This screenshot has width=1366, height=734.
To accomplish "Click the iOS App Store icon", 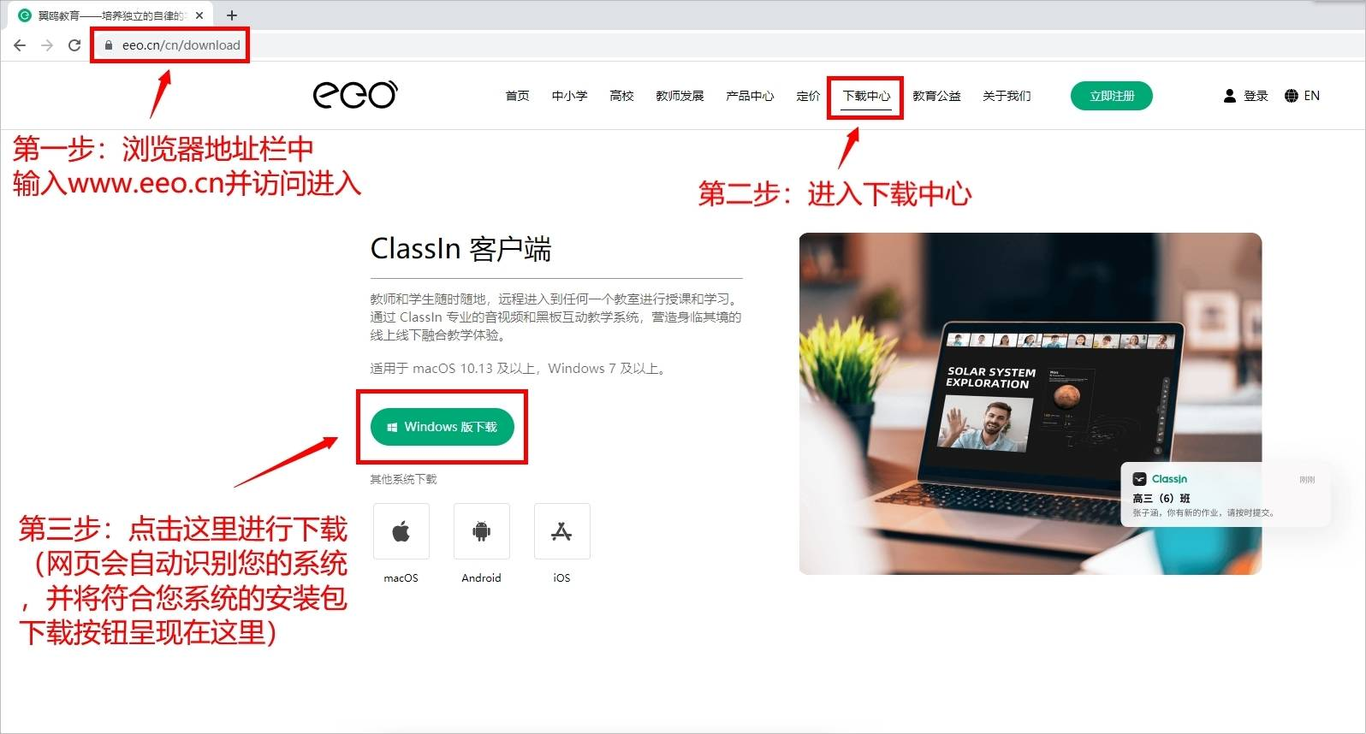I will point(561,531).
